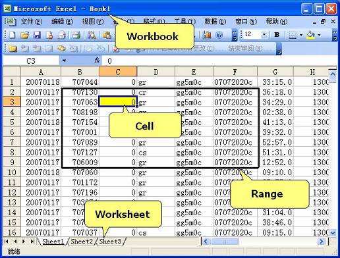Click the Print icon in toolbar
Screen dimensions: 340x258
[x=76, y=35]
